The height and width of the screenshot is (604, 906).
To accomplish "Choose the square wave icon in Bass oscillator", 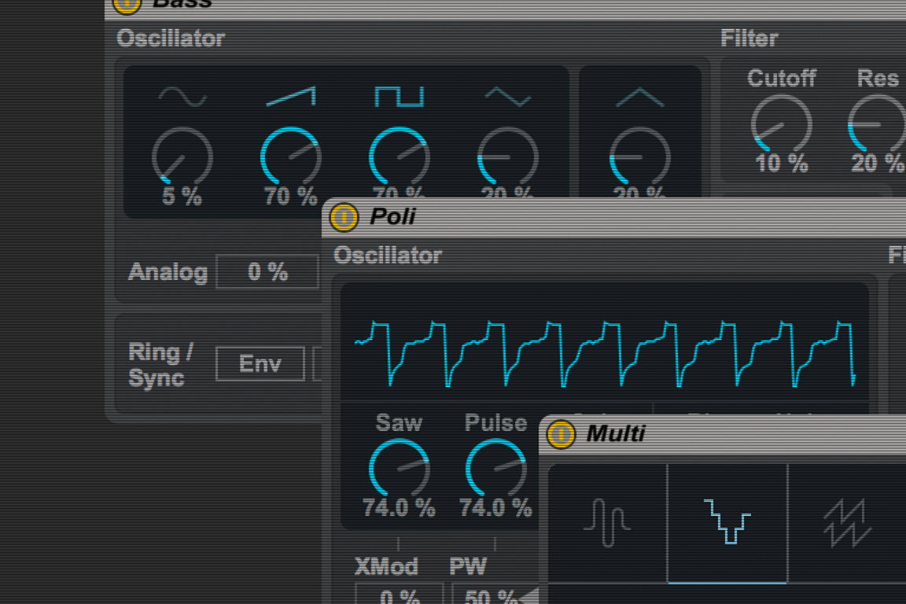I will 399,96.
